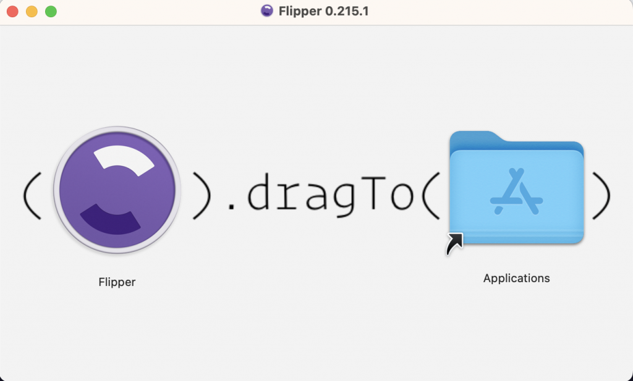
Task: Select the purple Flipper app icon
Action: 117,190
